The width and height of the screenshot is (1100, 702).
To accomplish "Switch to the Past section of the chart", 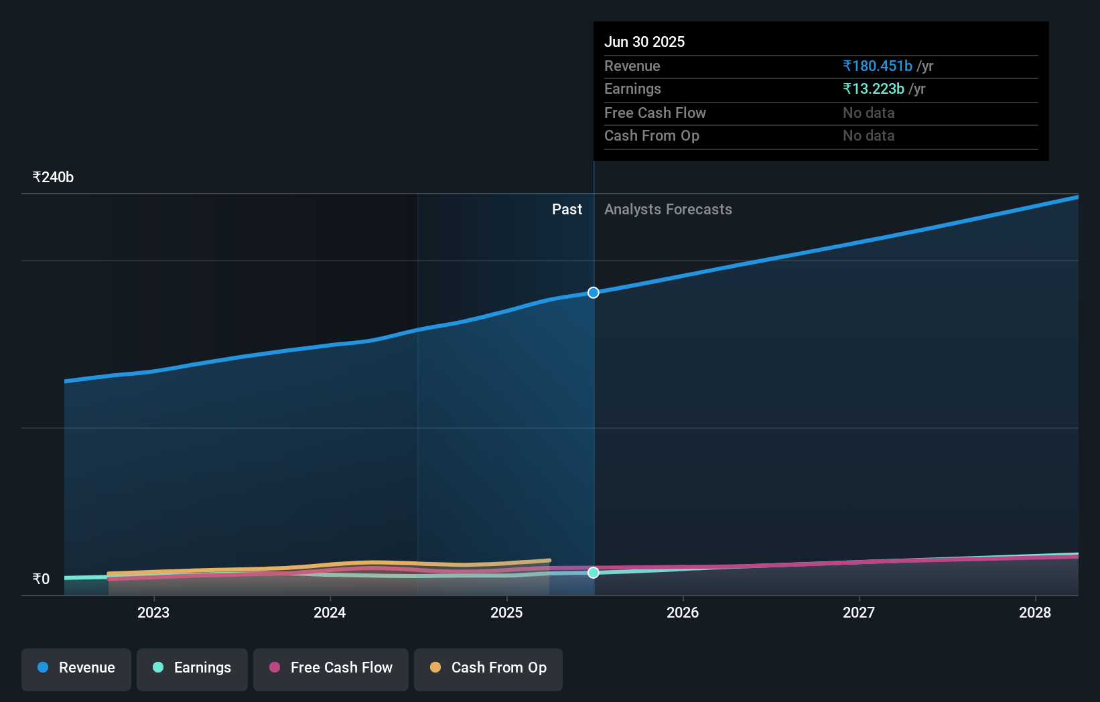I will point(567,209).
